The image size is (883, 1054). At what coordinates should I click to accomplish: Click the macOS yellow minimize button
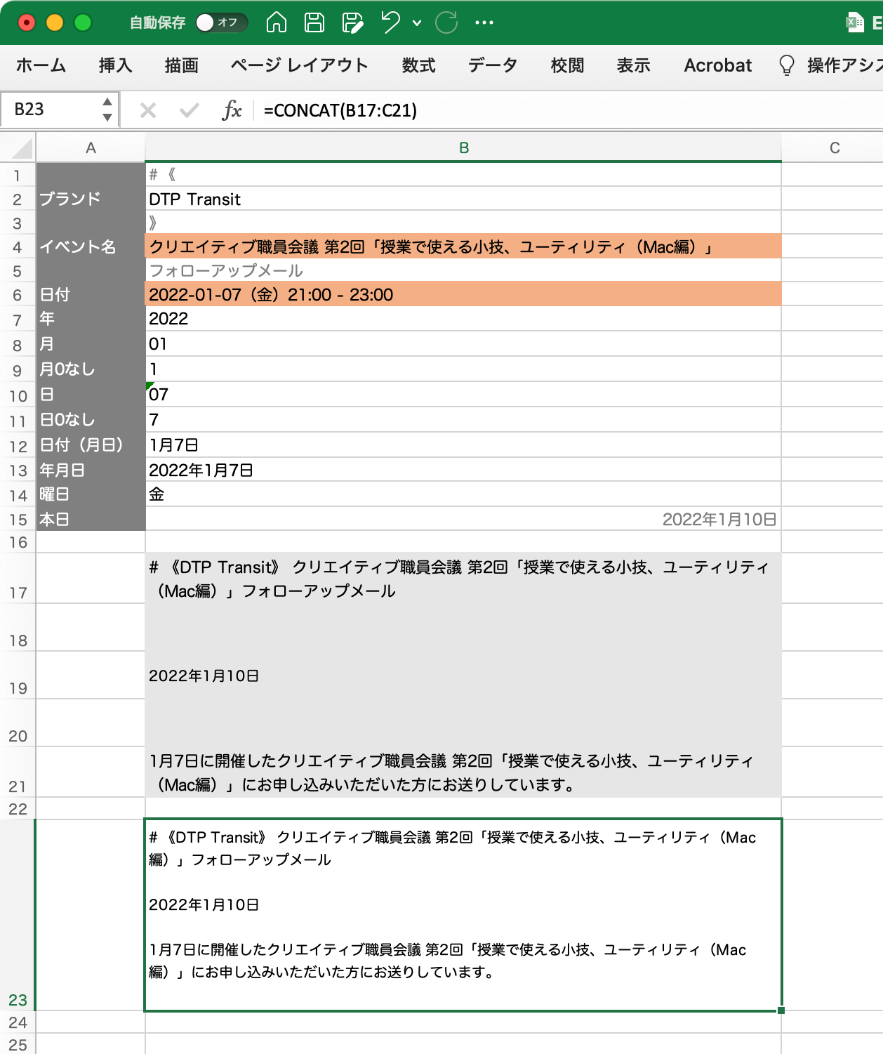click(x=55, y=22)
